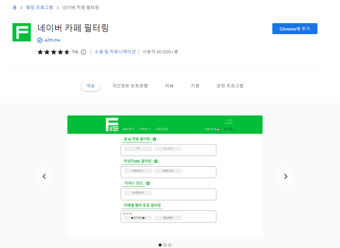
Task: Click the plus icon beside 글 & 댓글 필터링
Action: [x=154, y=139]
